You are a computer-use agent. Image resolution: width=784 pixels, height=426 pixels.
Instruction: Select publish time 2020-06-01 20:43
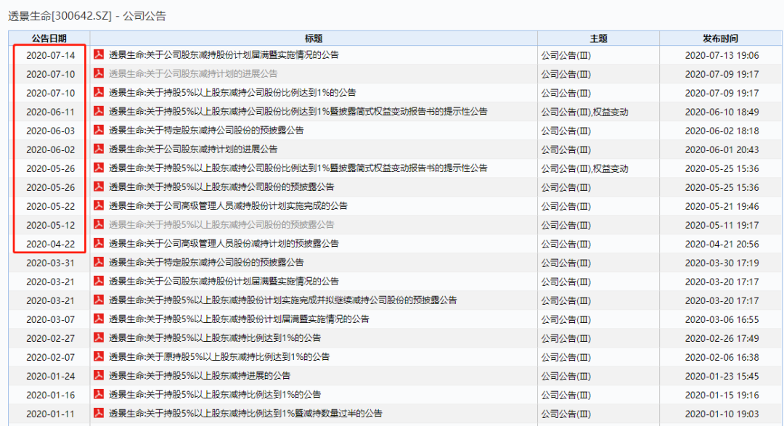pos(722,149)
